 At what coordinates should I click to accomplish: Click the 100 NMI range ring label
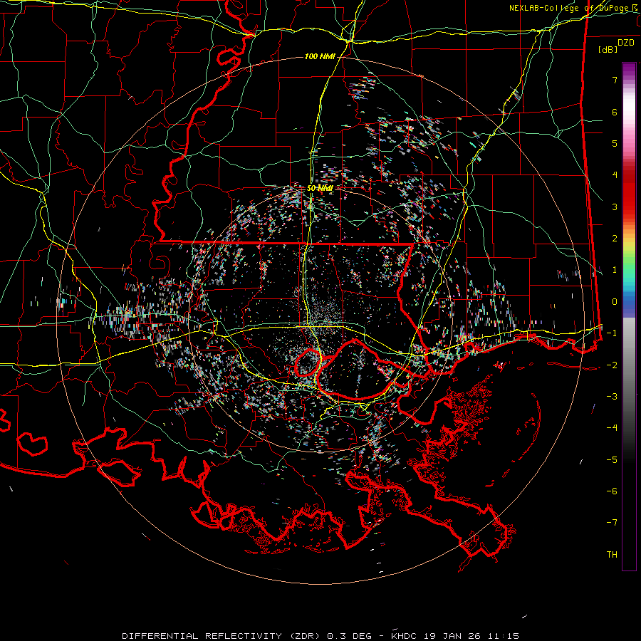320,56
